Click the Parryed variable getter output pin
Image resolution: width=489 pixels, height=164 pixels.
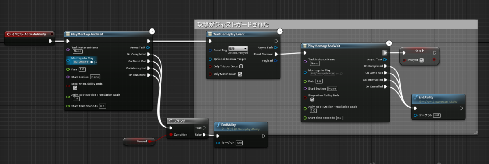[x=150, y=142]
